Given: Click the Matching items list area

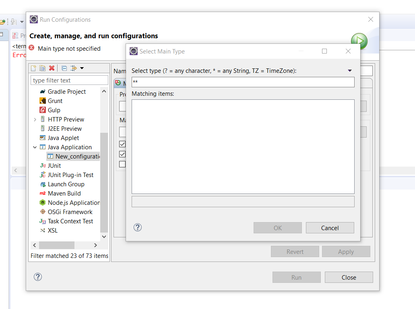Looking at the screenshot, I should coord(243,146).
